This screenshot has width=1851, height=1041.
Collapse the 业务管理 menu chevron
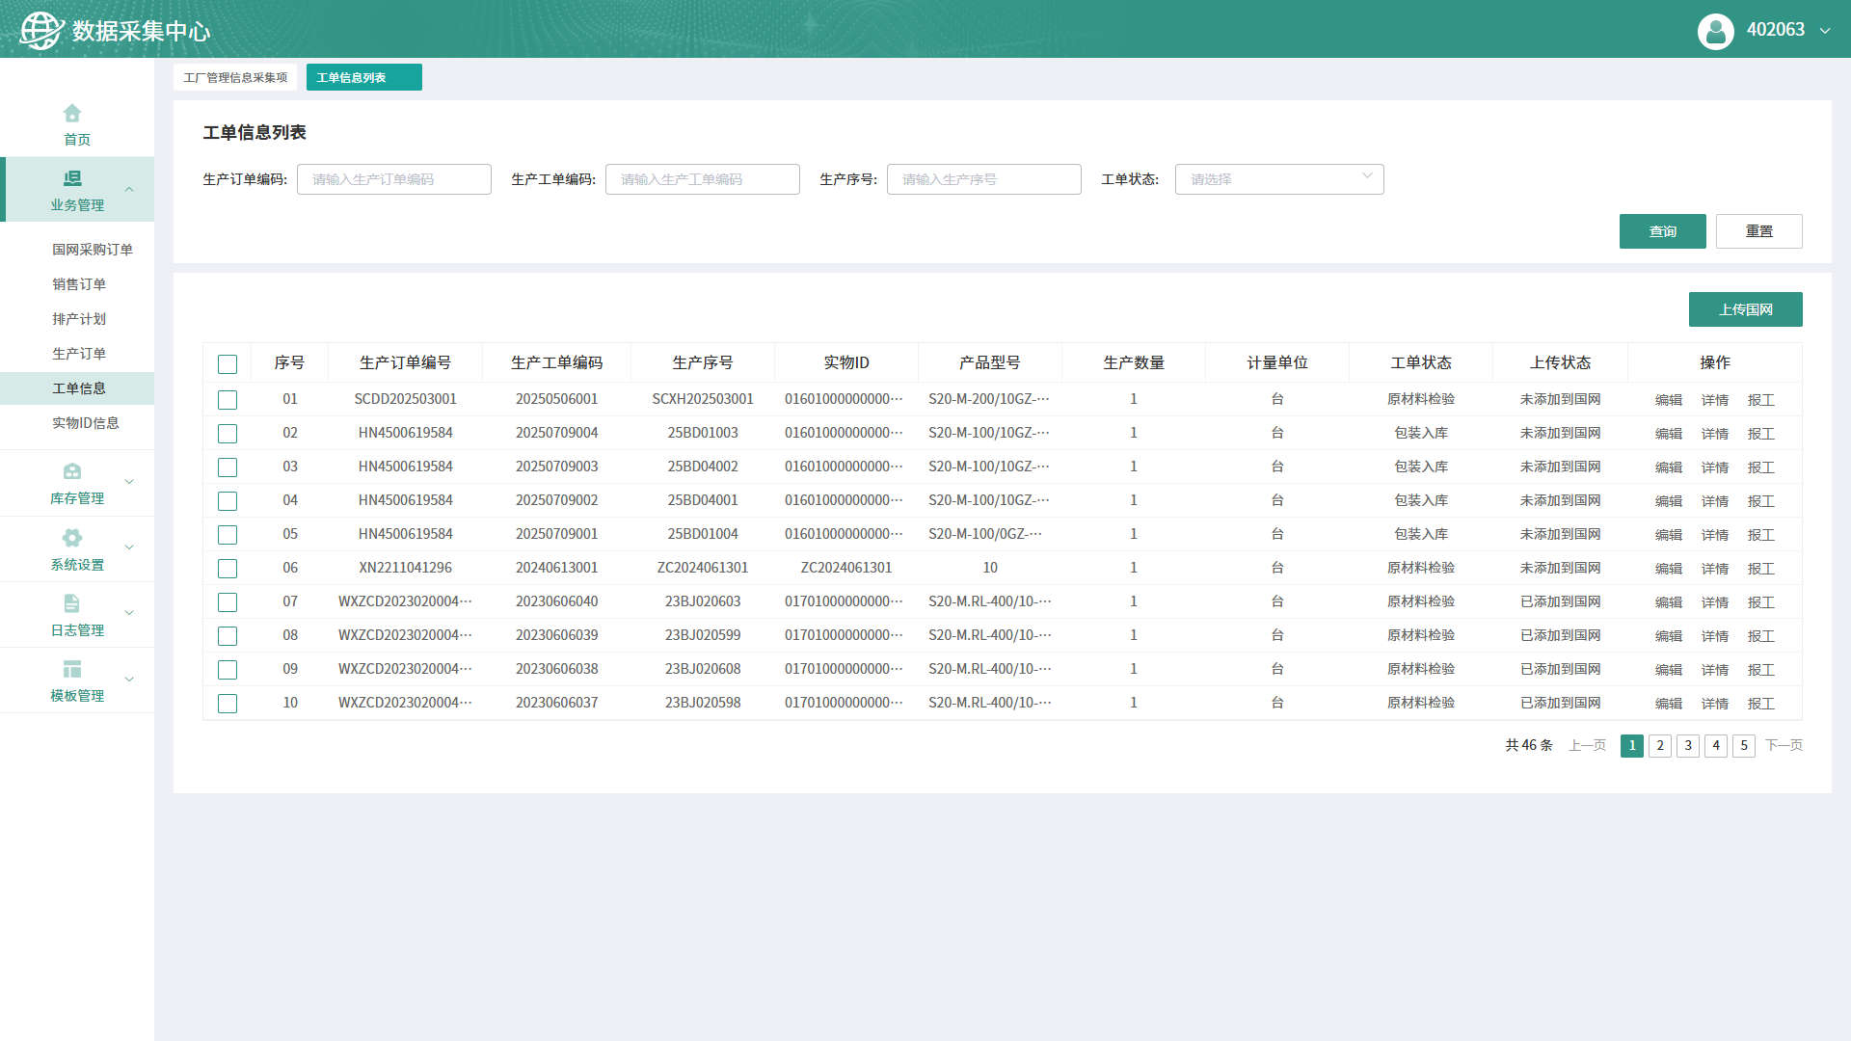pyautogui.click(x=129, y=190)
